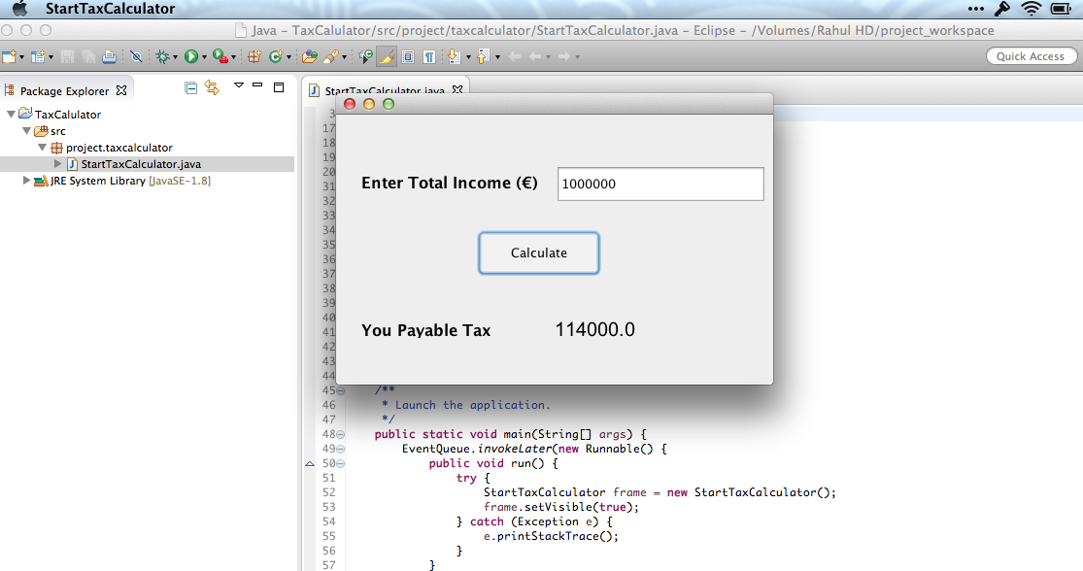Click Collapse All in Package Explorer
Screen dimensions: 1083x571
click(190, 88)
